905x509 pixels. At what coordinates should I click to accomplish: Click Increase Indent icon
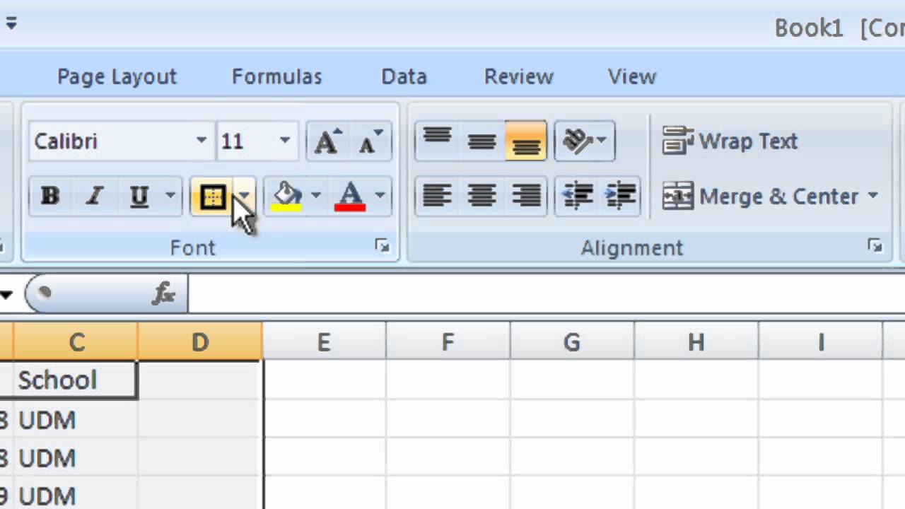(x=621, y=196)
